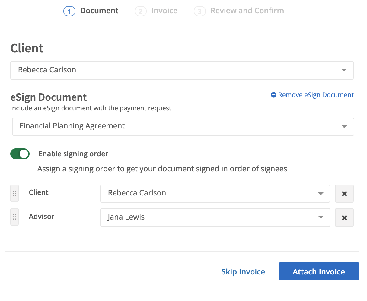Click the step 1 circle icon
Image resolution: width=367 pixels, height=301 pixels.
(x=69, y=11)
